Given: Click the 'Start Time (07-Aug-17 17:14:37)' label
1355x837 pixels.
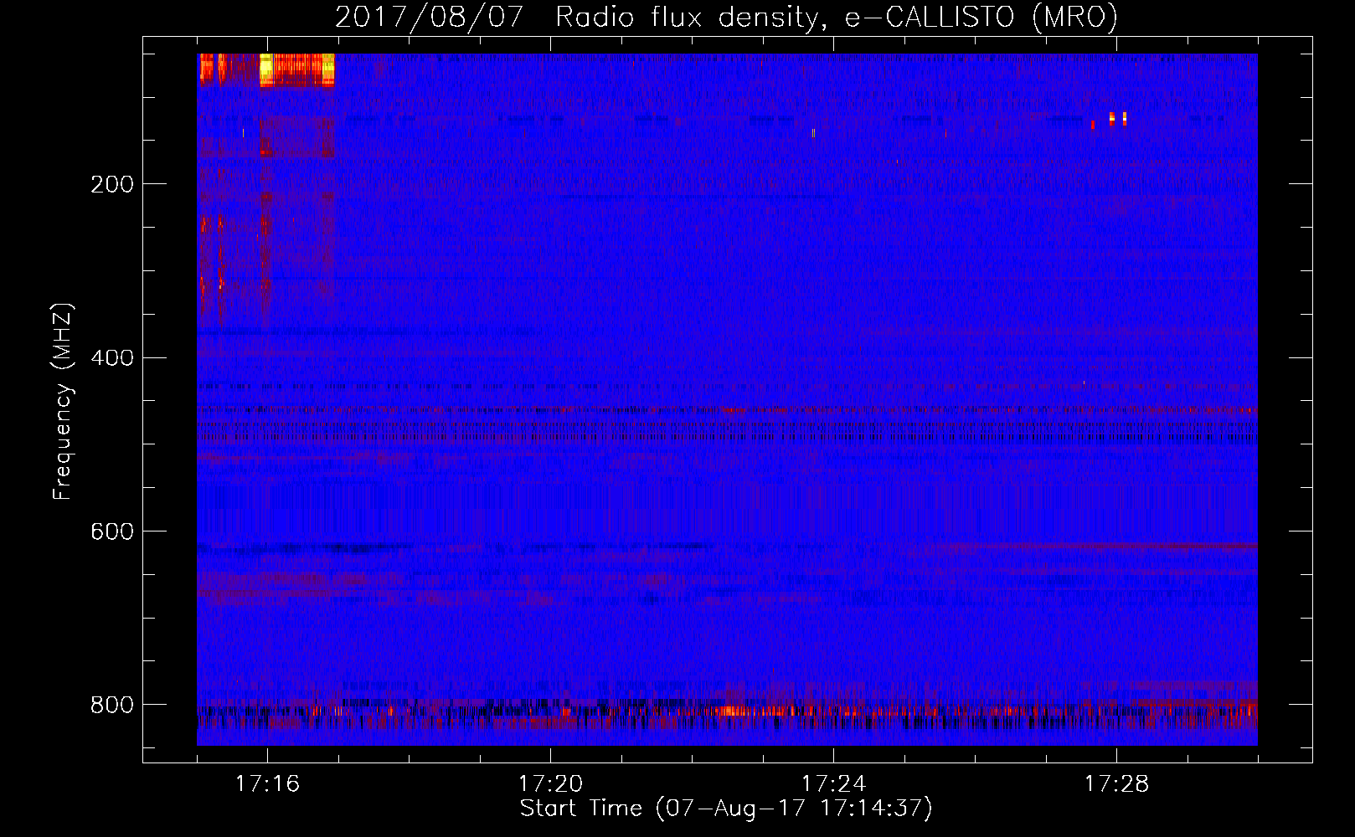Looking at the screenshot, I should coord(726,809).
